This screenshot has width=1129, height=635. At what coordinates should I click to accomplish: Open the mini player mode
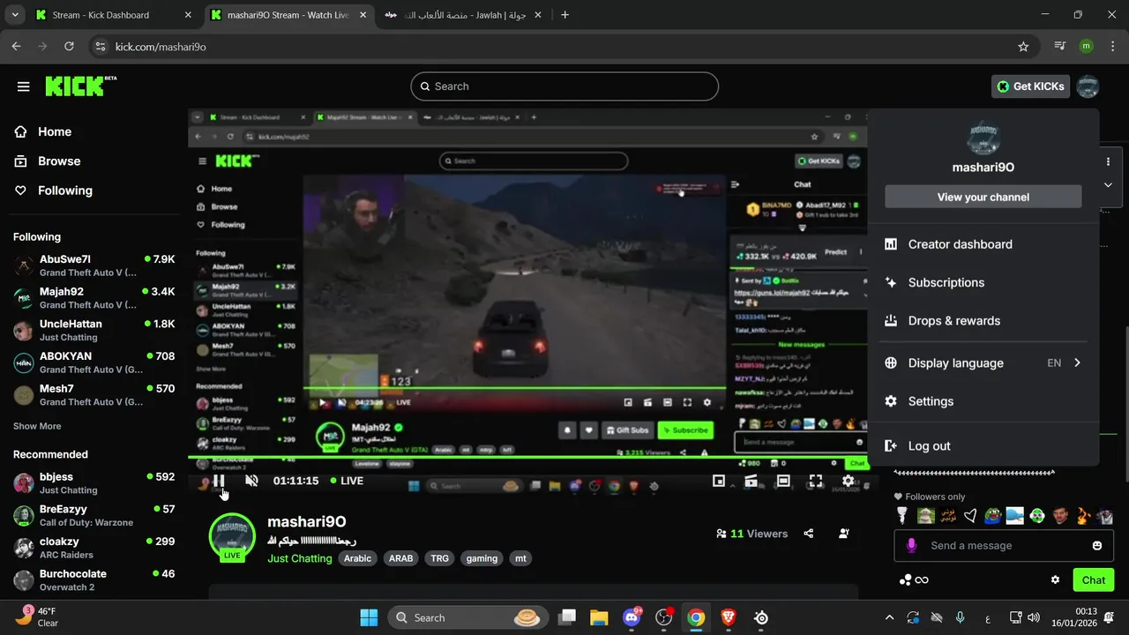(719, 481)
